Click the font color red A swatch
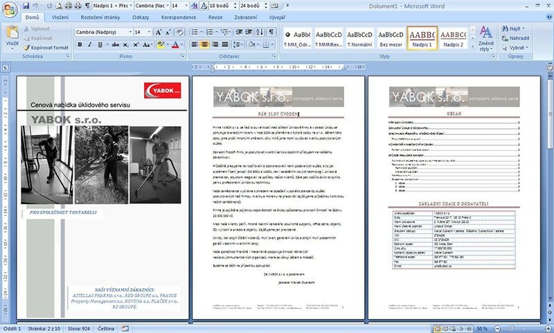 (x=175, y=45)
